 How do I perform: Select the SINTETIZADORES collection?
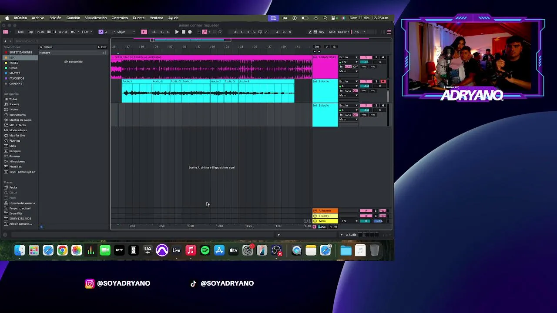coord(20,53)
